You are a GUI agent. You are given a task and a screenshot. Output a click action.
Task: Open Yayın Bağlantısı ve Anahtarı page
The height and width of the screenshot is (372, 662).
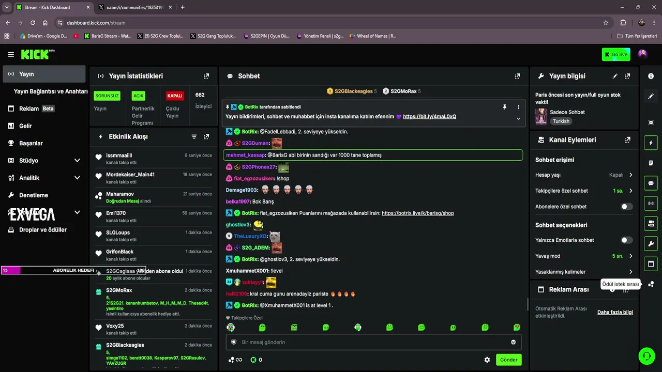[51, 91]
